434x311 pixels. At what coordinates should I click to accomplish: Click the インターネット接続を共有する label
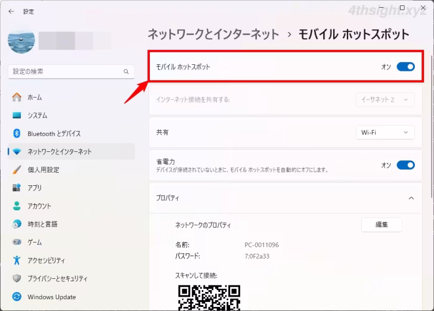pos(193,99)
